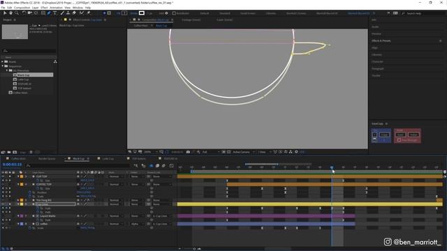Click the project item thumbnail preview
The height and width of the screenshot is (251, 447).
(x=15, y=31)
